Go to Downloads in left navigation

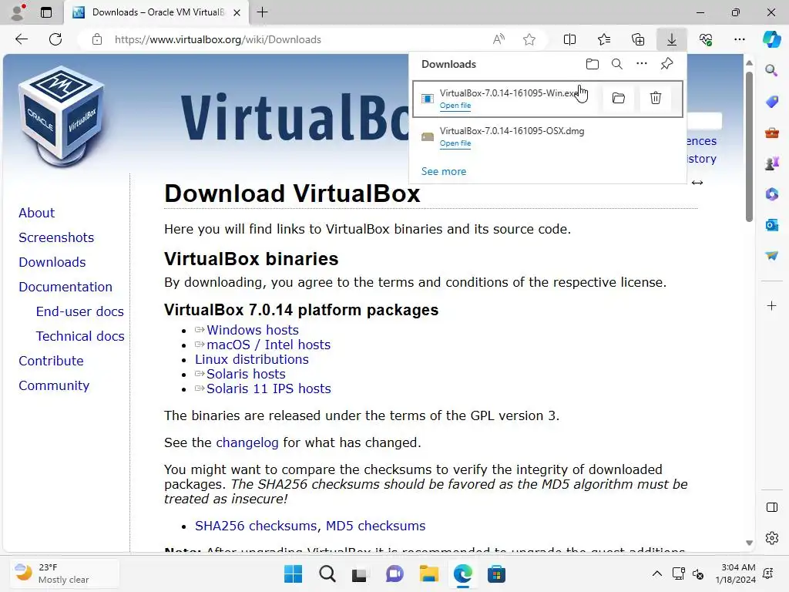click(x=52, y=262)
